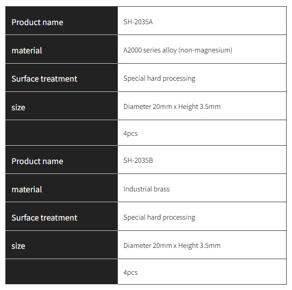Select first 'Special hard processing' value
Image resolution: width=292 pixels, height=290 pixels.
pyautogui.click(x=159, y=78)
